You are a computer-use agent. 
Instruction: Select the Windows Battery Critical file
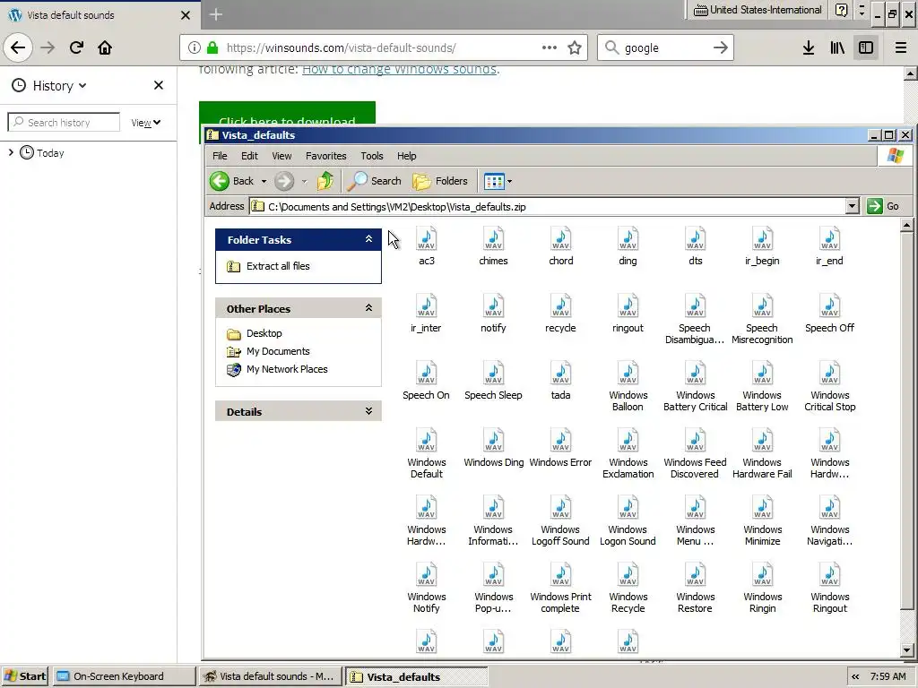point(695,386)
